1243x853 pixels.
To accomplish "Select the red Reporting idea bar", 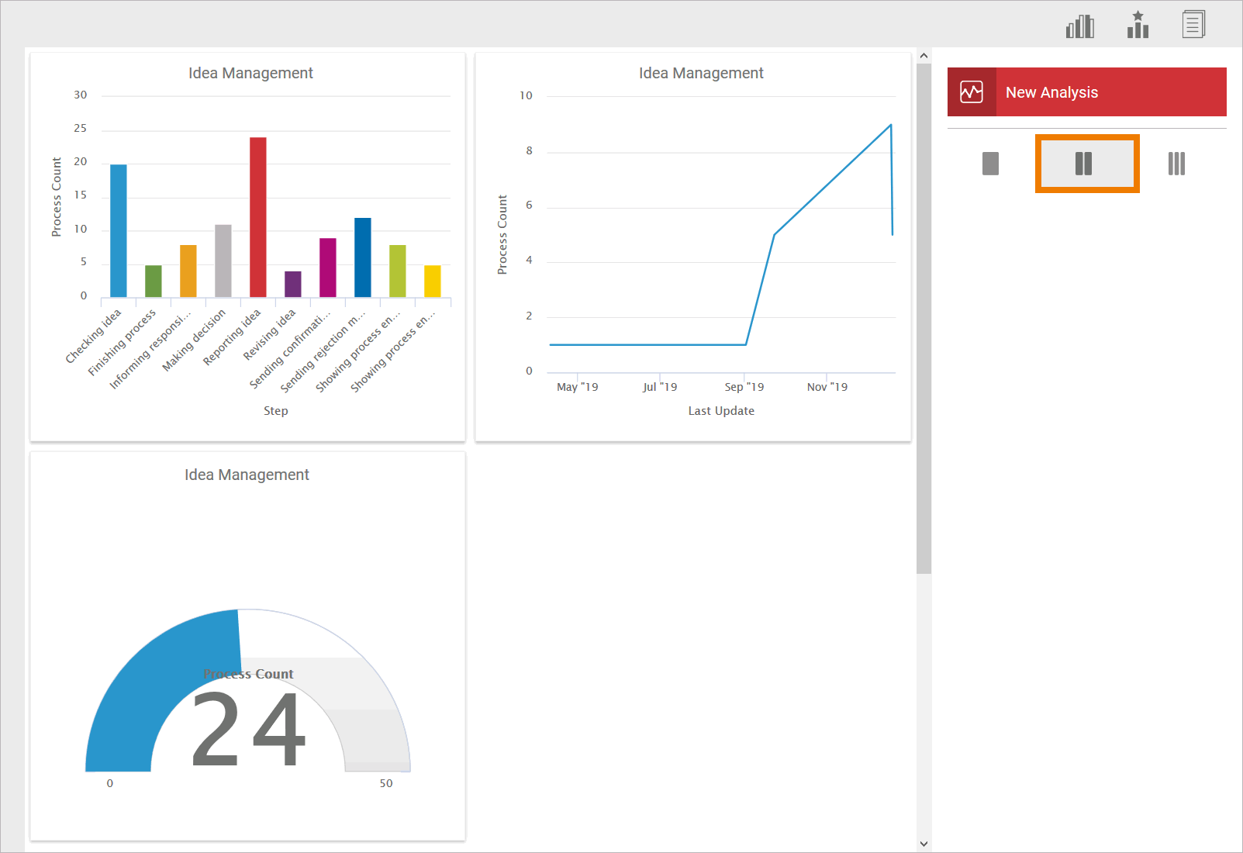I will point(258,217).
